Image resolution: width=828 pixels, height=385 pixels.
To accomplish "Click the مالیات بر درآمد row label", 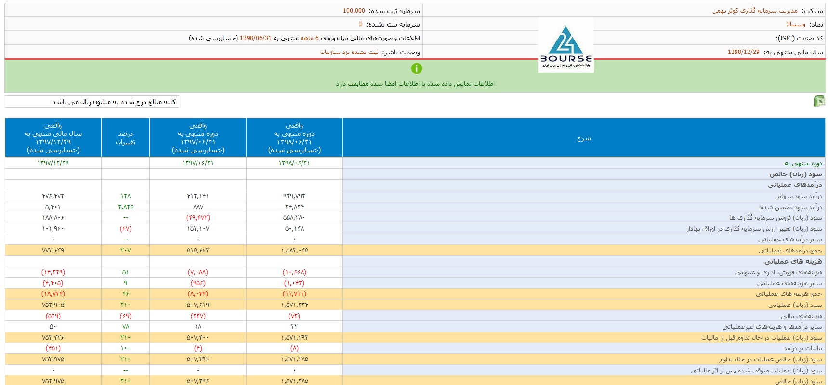I will pyautogui.click(x=802, y=348).
